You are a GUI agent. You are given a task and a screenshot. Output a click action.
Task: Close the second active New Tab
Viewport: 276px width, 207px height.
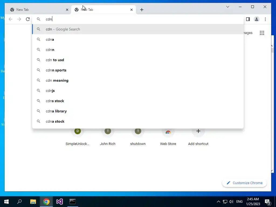[x=132, y=10]
